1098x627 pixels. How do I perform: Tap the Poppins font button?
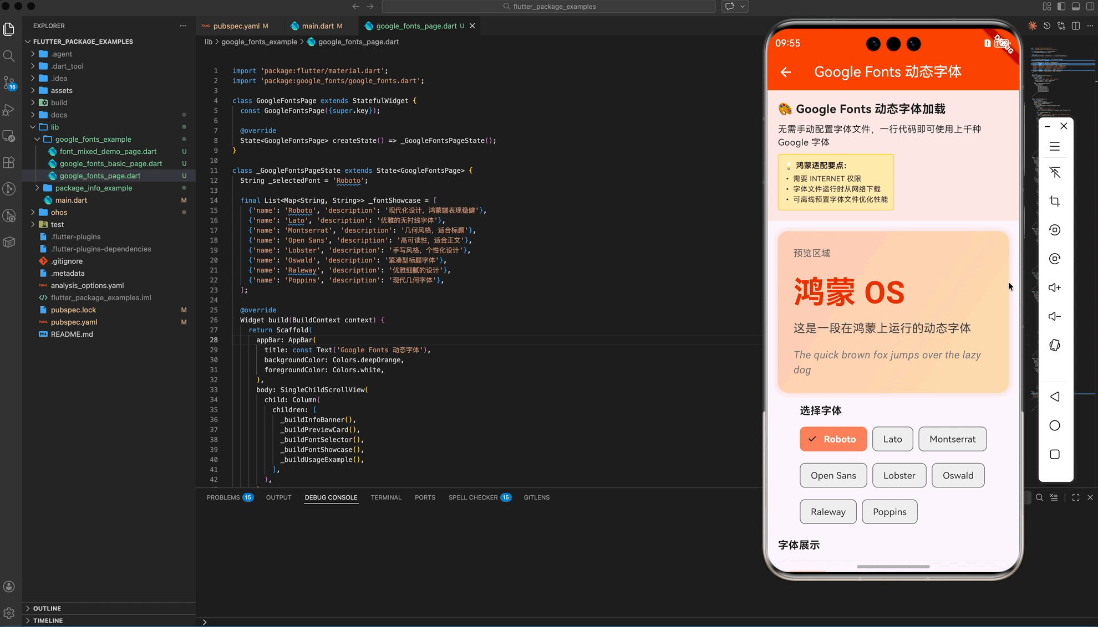(x=889, y=512)
